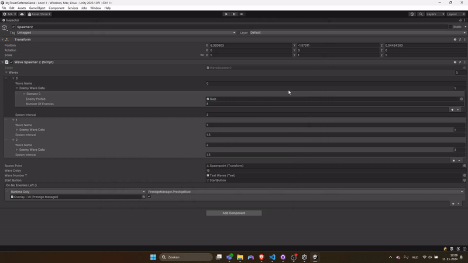Open Runtime Only call state dropdown
This screenshot has height=263, width=468.
pyautogui.click(x=78, y=192)
